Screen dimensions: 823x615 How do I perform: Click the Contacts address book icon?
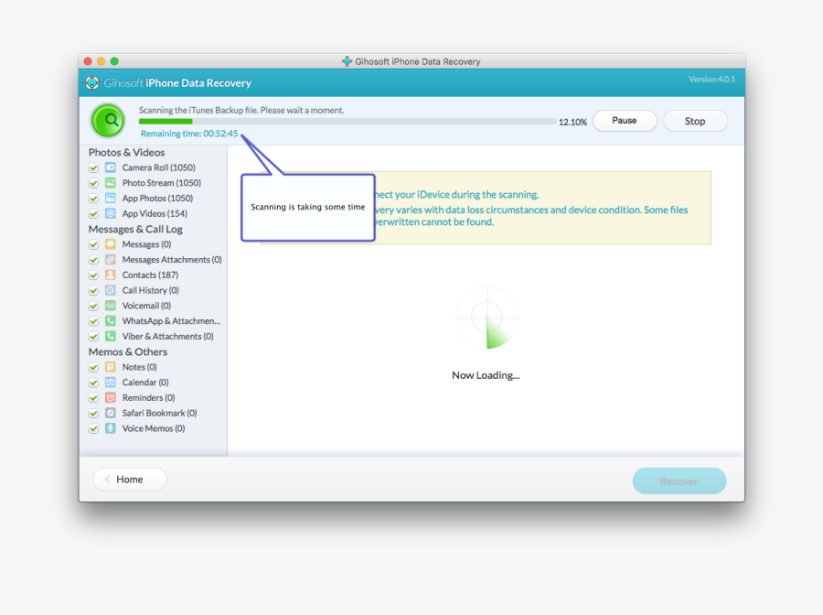[112, 275]
